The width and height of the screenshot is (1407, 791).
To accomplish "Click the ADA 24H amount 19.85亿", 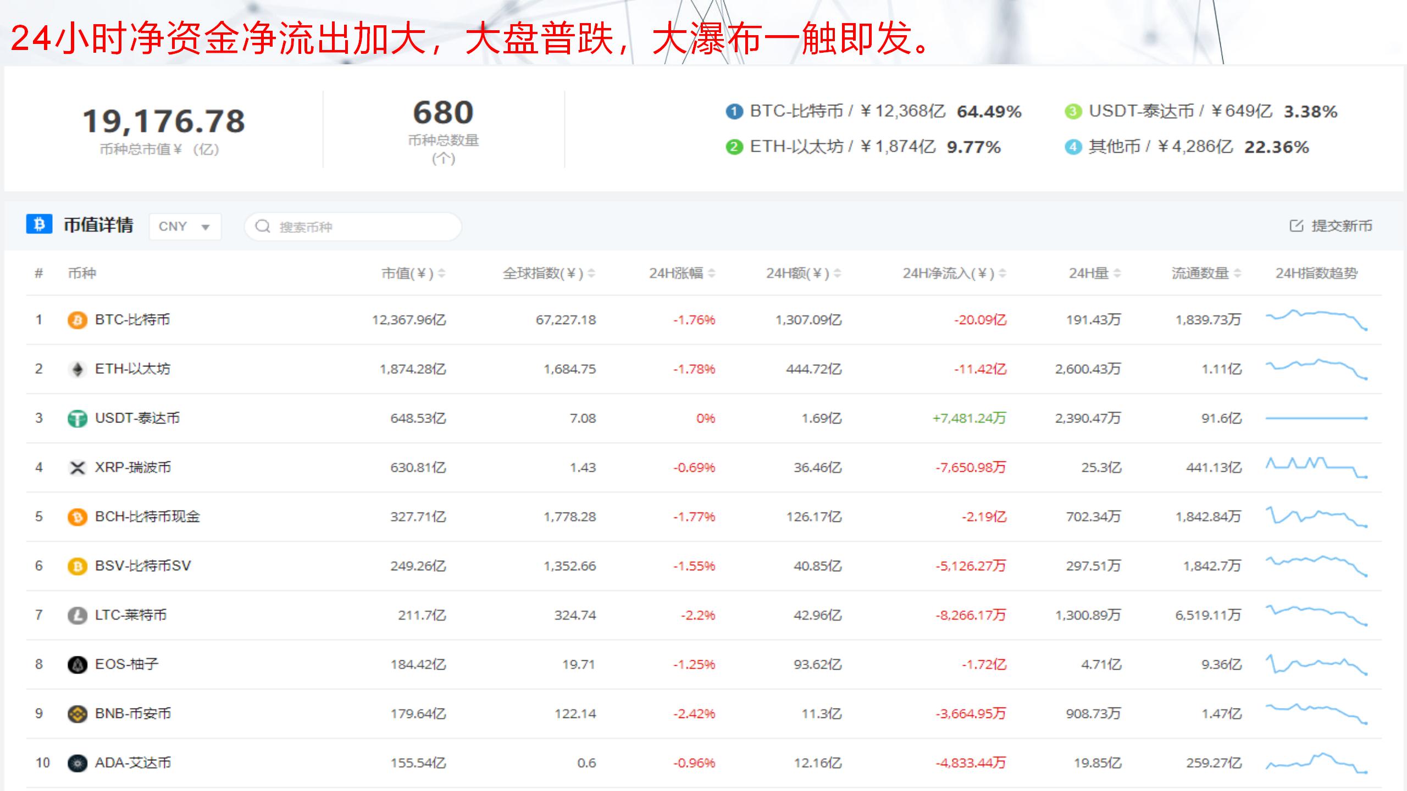I will [1097, 762].
